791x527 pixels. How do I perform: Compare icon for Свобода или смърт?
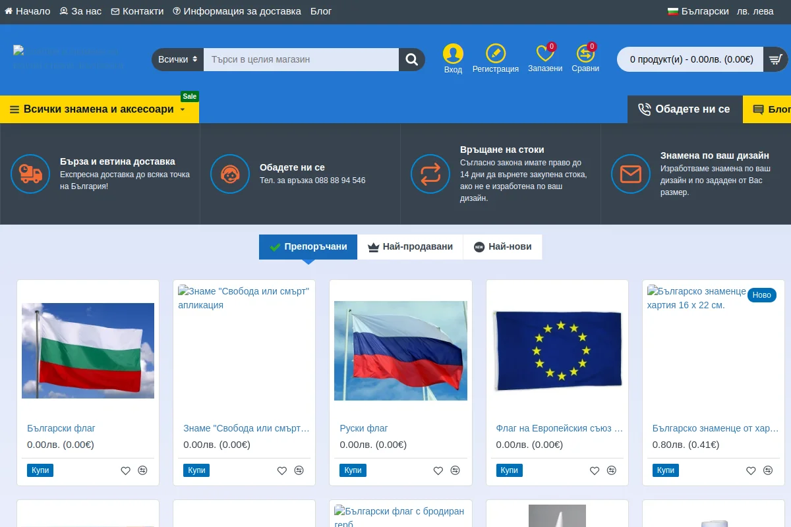click(x=299, y=470)
